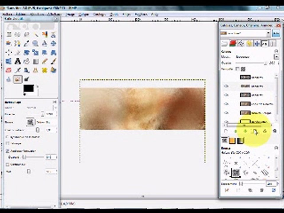This screenshot has width=284, height=213.
Task: Select the Flip tool
Action: point(9,62)
